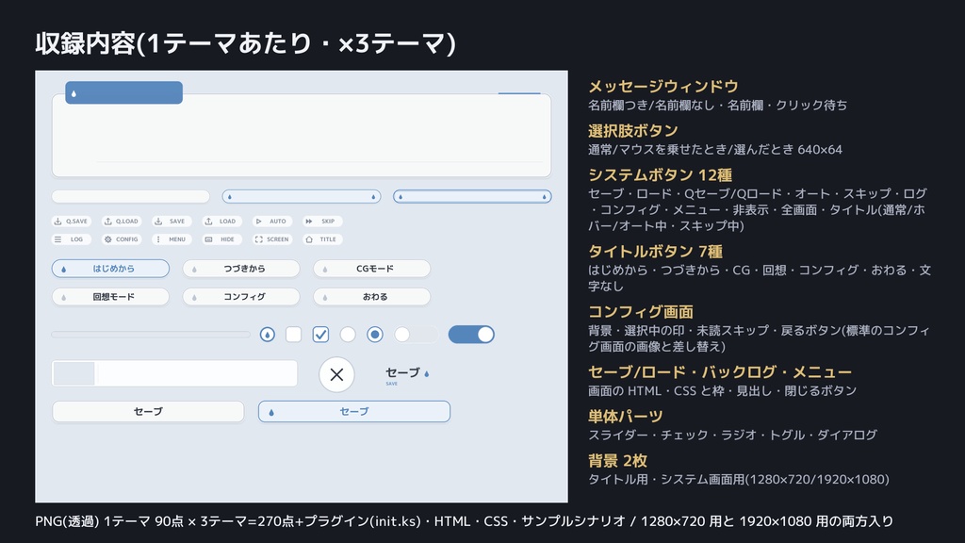965x543 pixels.
Task: Click the 名前欄つき/名前欄なし description line
Action: pyautogui.click(x=717, y=106)
